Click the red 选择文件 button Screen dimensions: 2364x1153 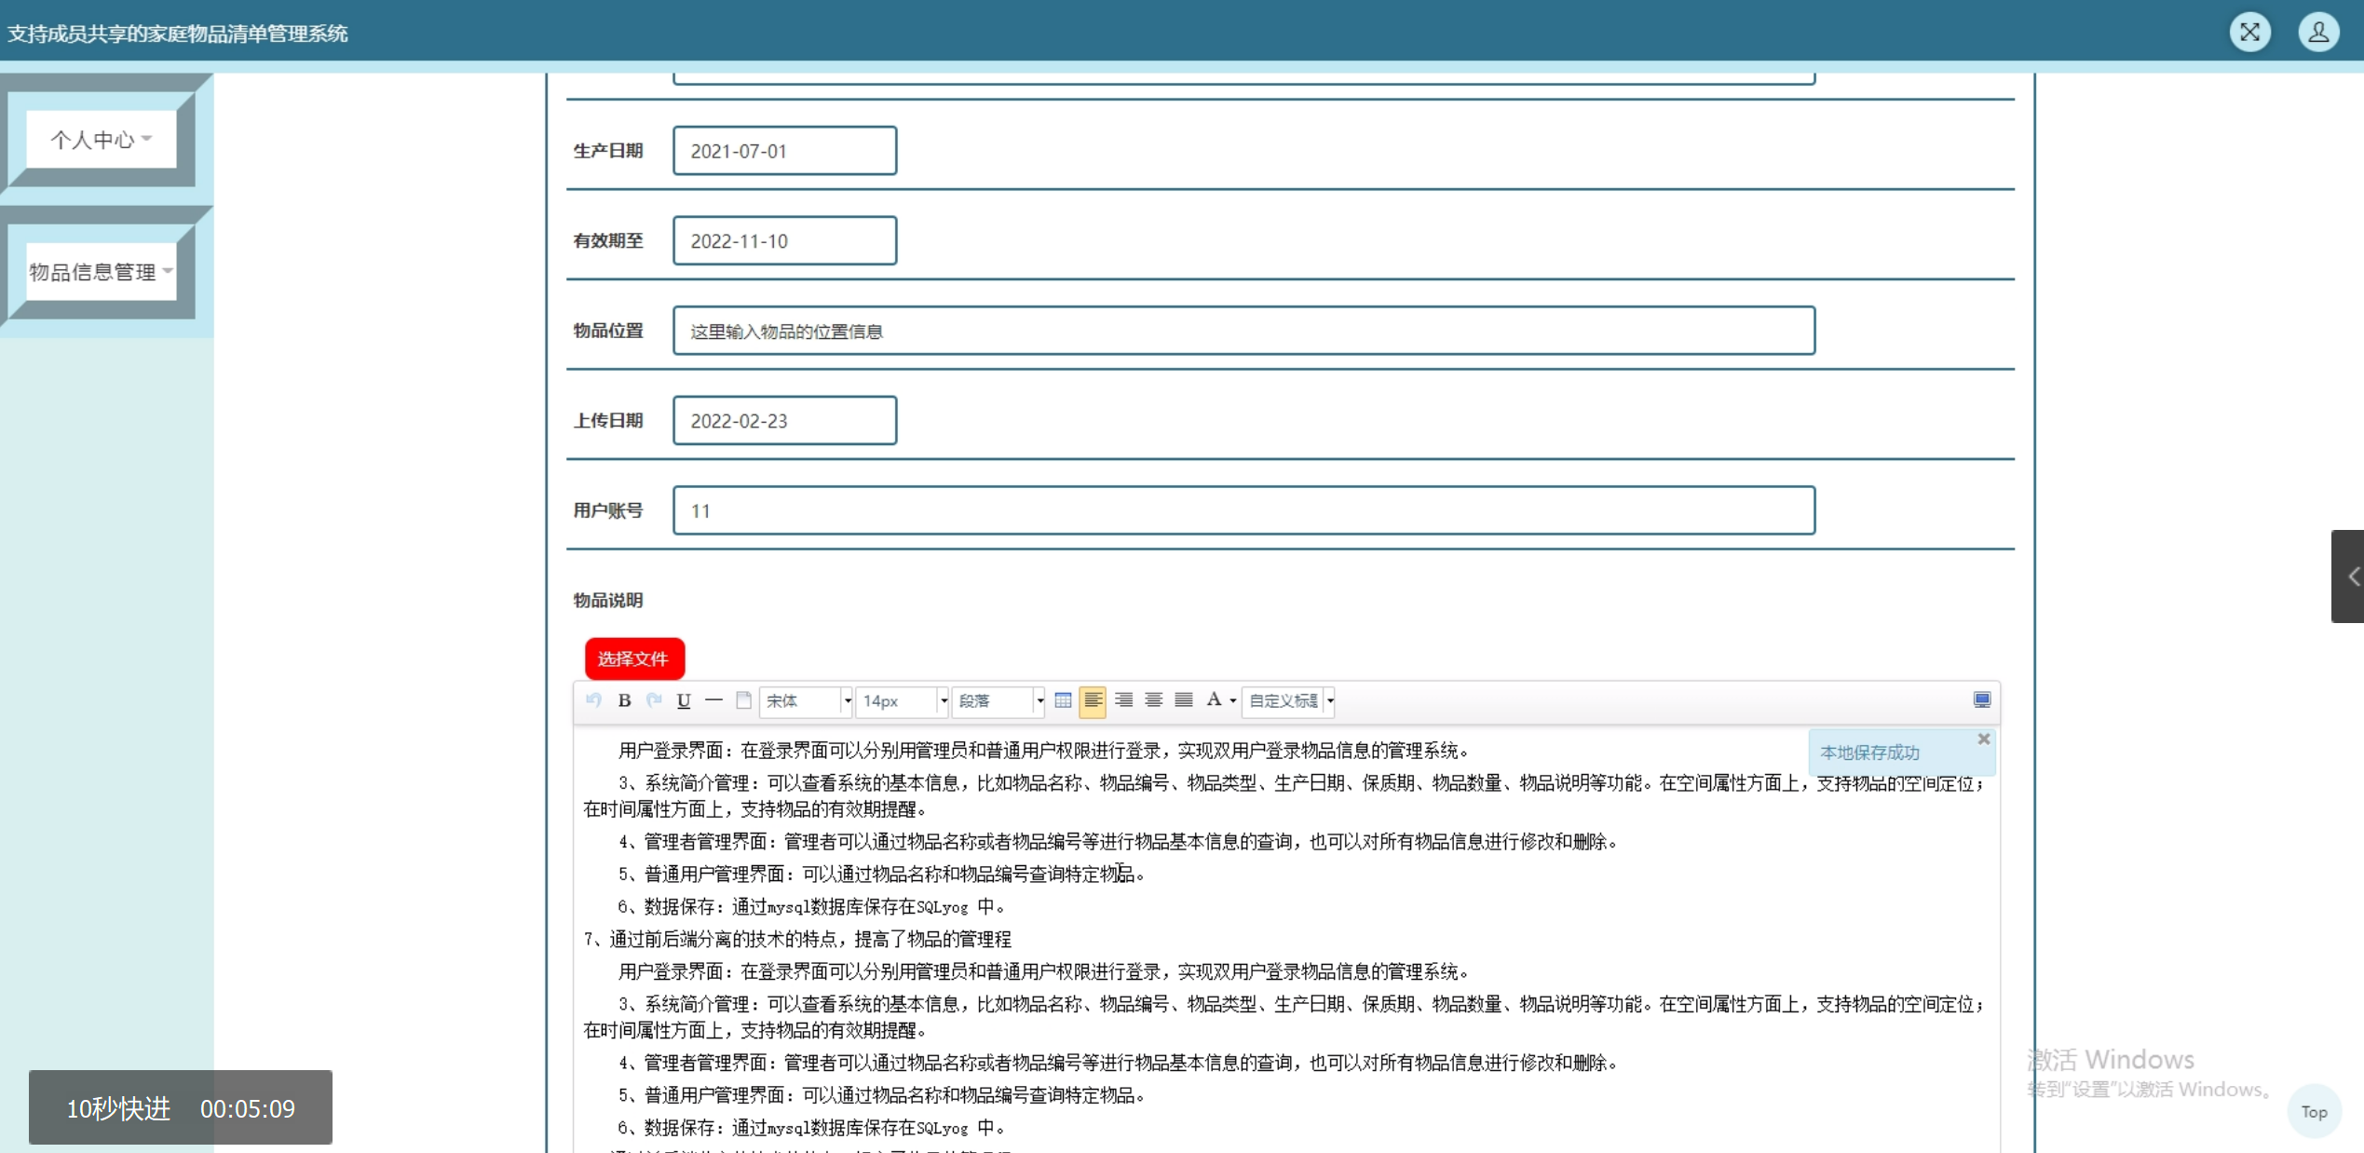click(634, 658)
